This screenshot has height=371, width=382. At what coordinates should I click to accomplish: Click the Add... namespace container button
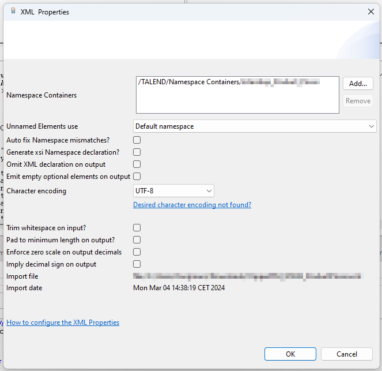pyautogui.click(x=358, y=84)
